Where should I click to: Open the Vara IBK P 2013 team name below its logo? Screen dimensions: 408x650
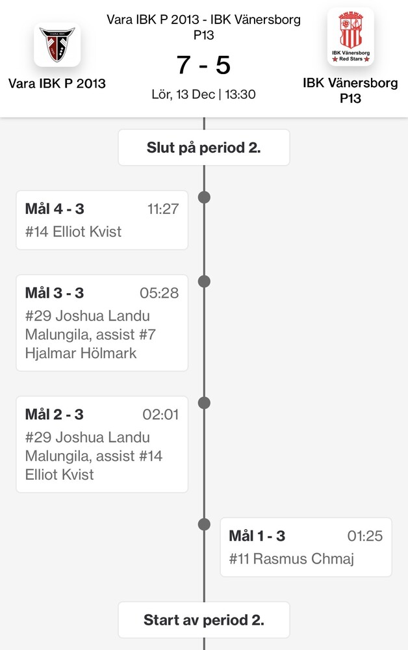coord(57,83)
